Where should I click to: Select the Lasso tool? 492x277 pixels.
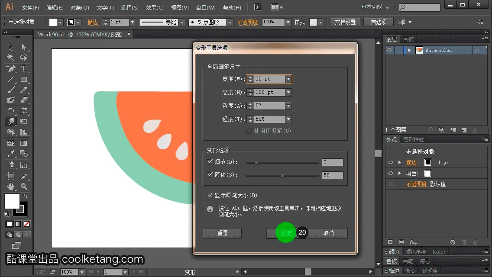pyautogui.click(x=24, y=58)
